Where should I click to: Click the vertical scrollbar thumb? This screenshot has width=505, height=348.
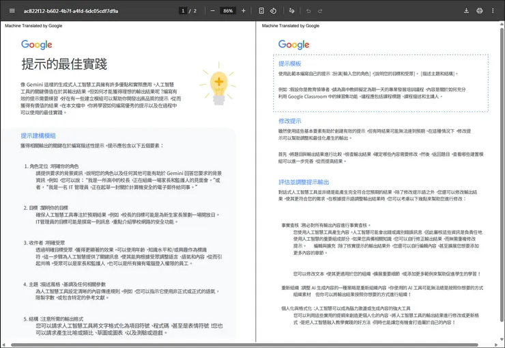[502, 174]
